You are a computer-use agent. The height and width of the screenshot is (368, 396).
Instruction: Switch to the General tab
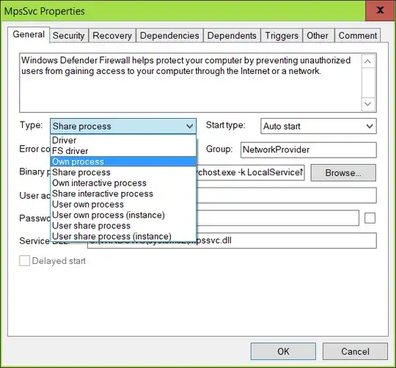pos(29,34)
